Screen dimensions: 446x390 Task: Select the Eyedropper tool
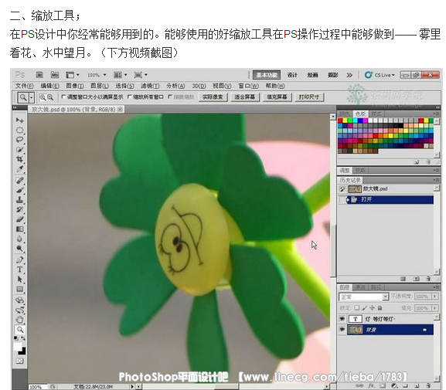point(19,169)
